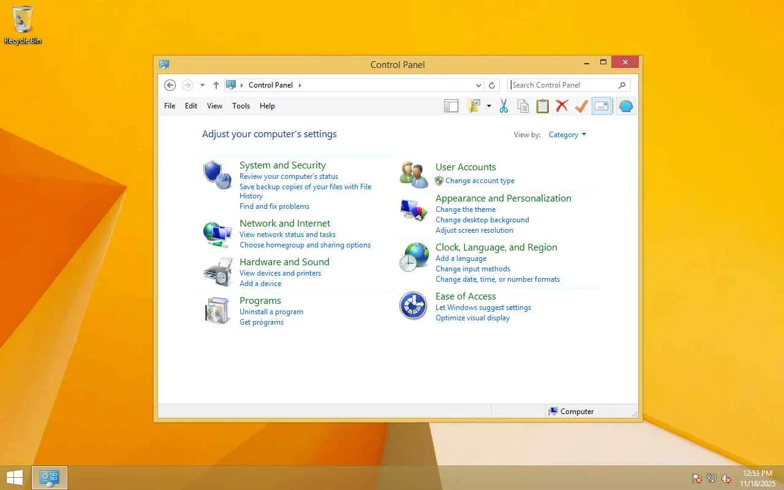Click Choose homegroup and sharing options
784x490 pixels.
point(305,245)
